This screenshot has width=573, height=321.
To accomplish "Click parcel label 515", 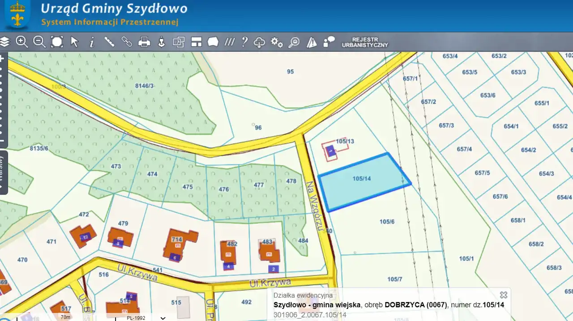I will (x=176, y=303).
